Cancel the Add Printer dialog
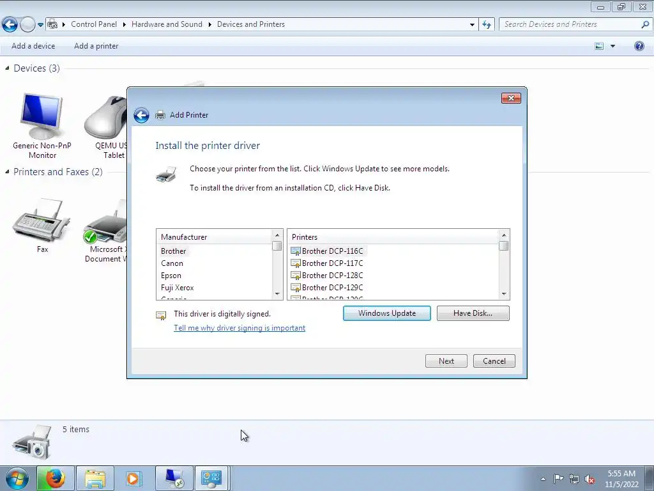 [x=494, y=361]
